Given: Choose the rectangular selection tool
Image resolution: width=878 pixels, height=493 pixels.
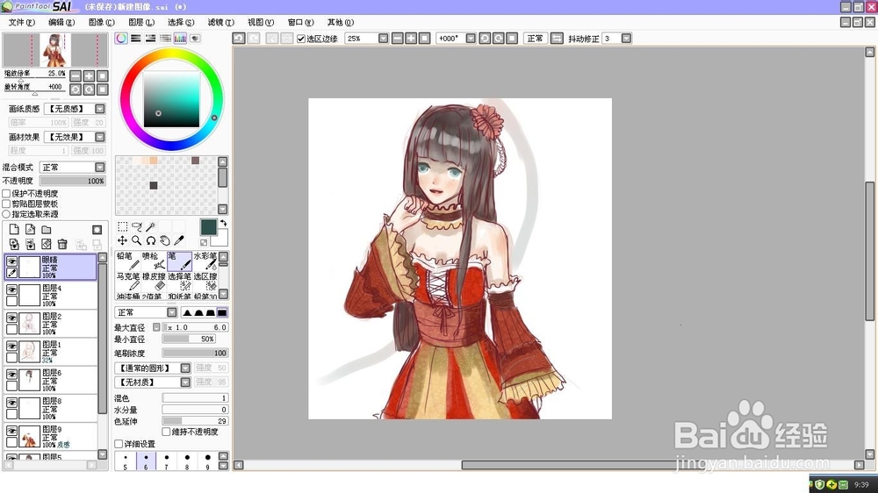Looking at the screenshot, I should tap(123, 226).
